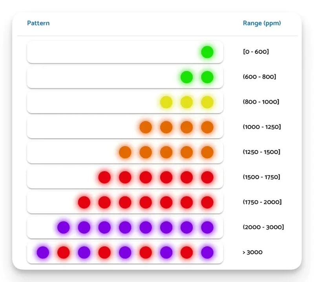Image resolution: width=314 pixels, height=282 pixels.
Task: Click the leftmost purple dot in > 3000 row
Action: click(x=43, y=252)
